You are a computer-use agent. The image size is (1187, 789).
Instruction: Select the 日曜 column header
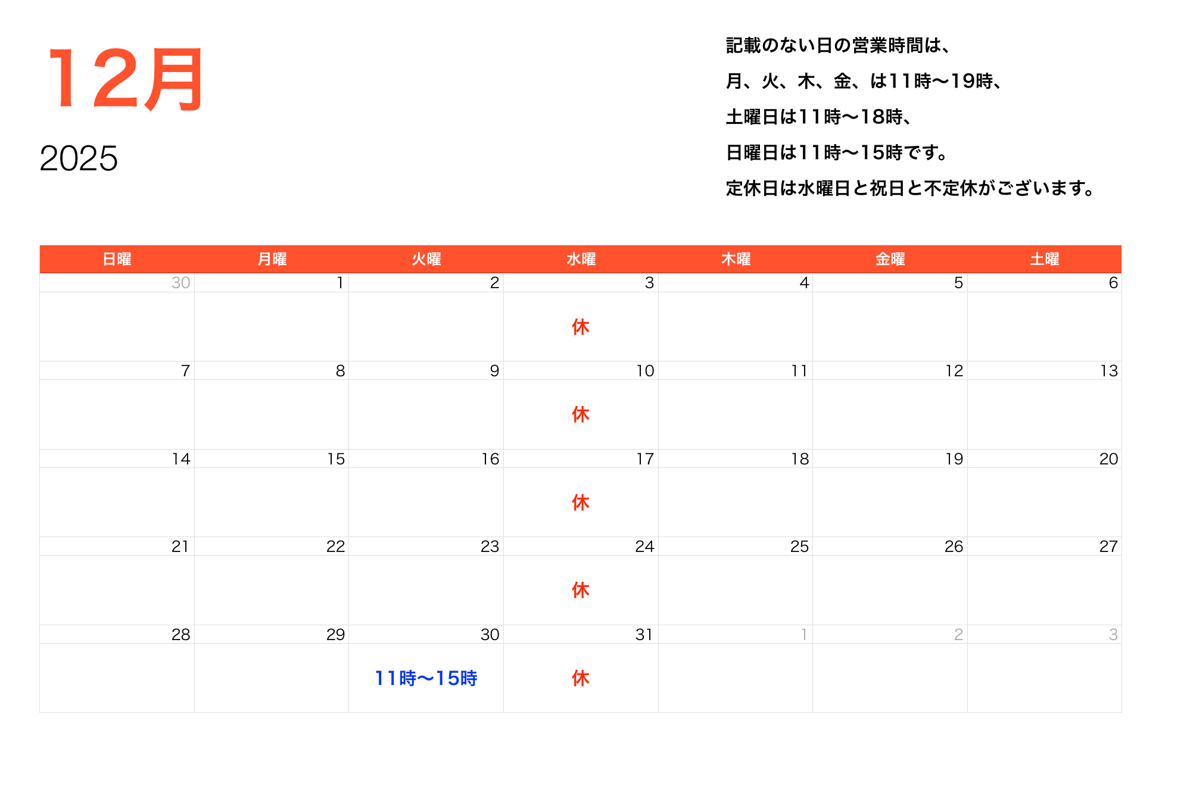click(x=117, y=259)
